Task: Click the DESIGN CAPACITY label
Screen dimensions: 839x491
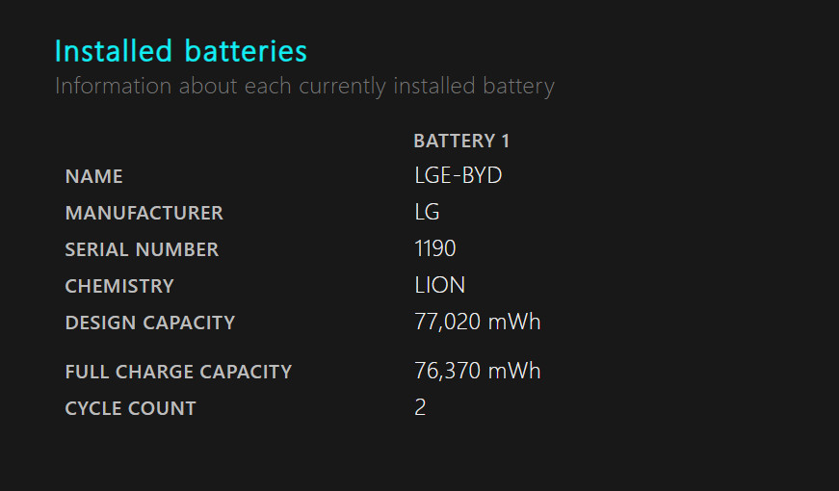Action: pyautogui.click(x=150, y=323)
